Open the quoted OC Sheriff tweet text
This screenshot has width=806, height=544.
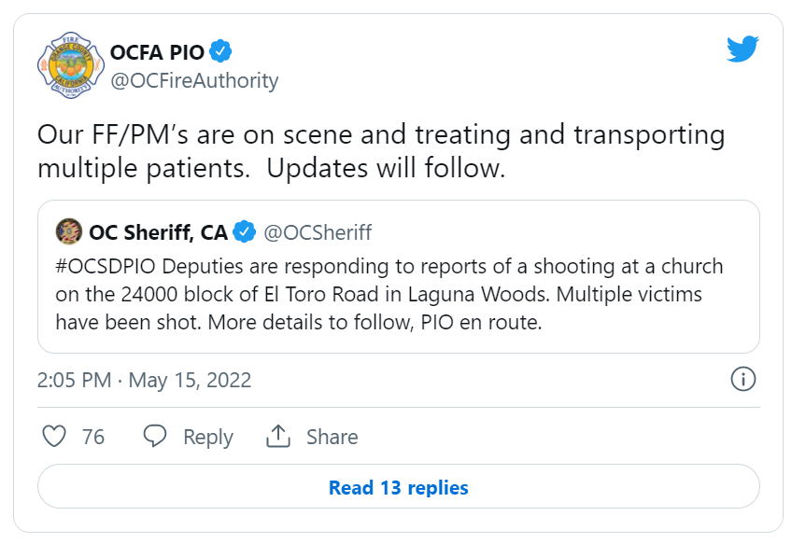(x=389, y=294)
